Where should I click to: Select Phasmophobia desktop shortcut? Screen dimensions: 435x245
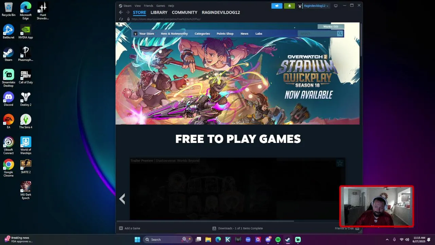(25, 54)
